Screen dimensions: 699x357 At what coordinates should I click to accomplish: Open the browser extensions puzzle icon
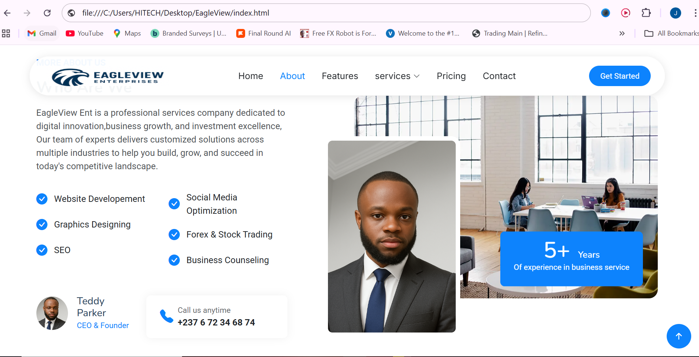point(646,13)
